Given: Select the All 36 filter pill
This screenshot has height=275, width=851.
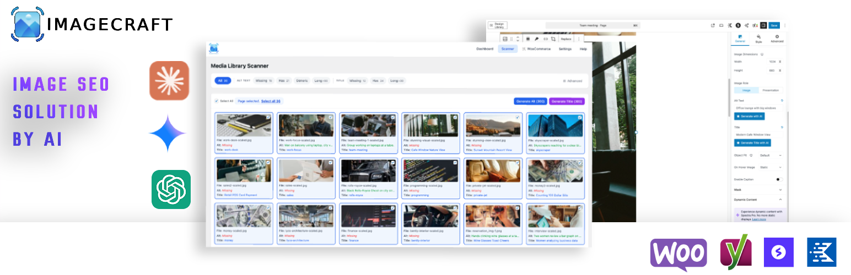Looking at the screenshot, I should (x=223, y=81).
